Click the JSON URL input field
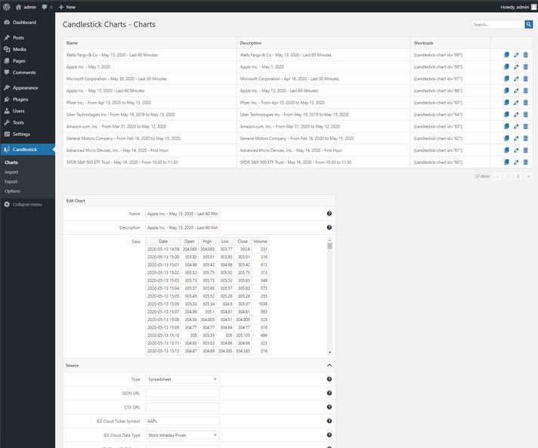Screen dimensions: 538x448 point(182,393)
